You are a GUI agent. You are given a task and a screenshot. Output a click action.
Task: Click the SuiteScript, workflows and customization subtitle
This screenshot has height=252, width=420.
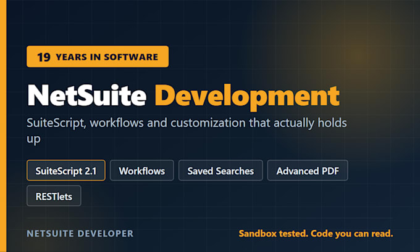click(187, 131)
